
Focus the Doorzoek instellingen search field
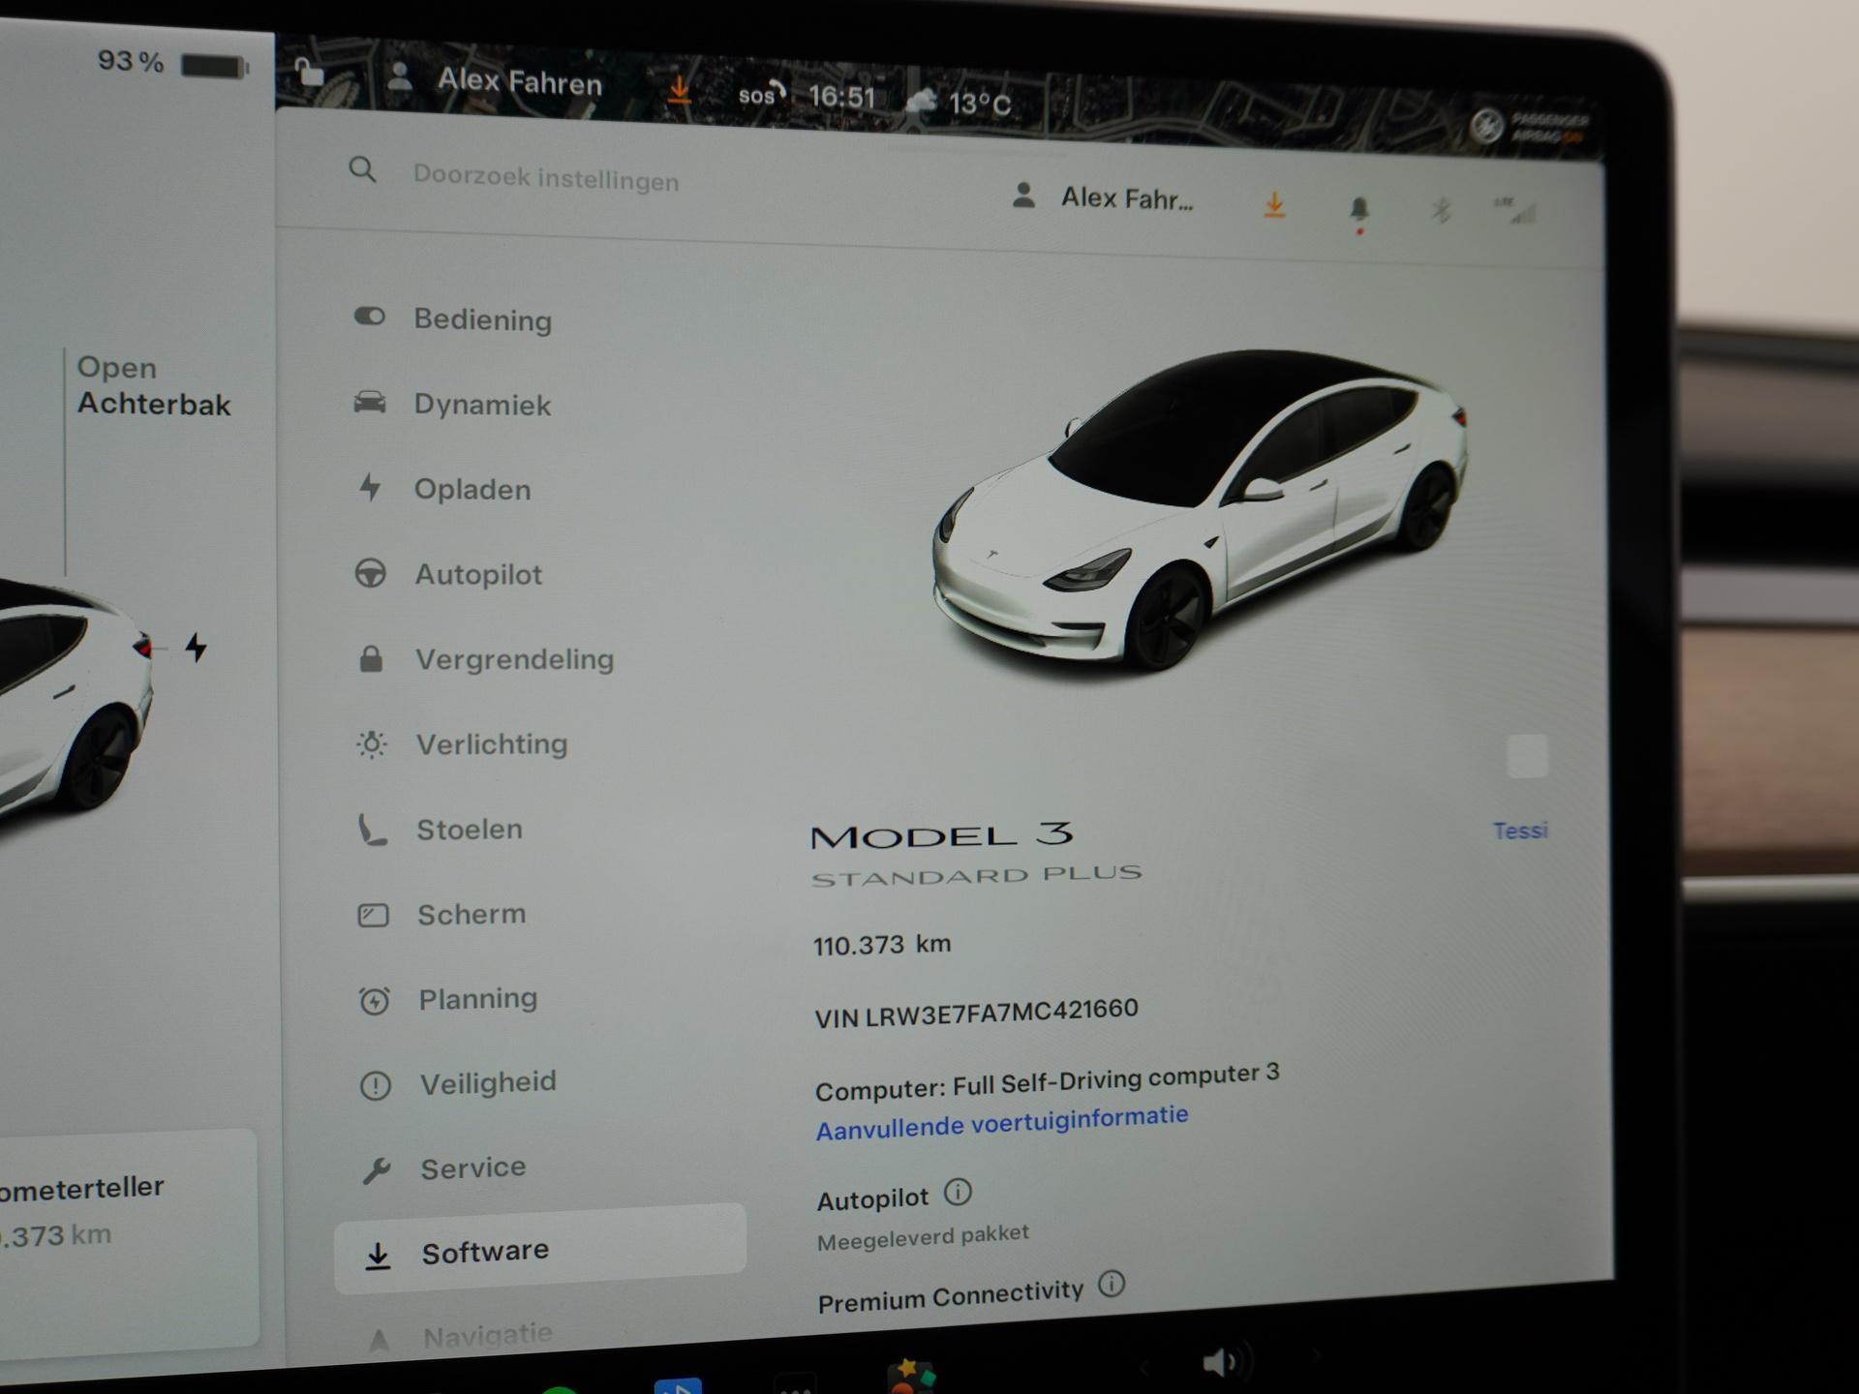(x=545, y=177)
